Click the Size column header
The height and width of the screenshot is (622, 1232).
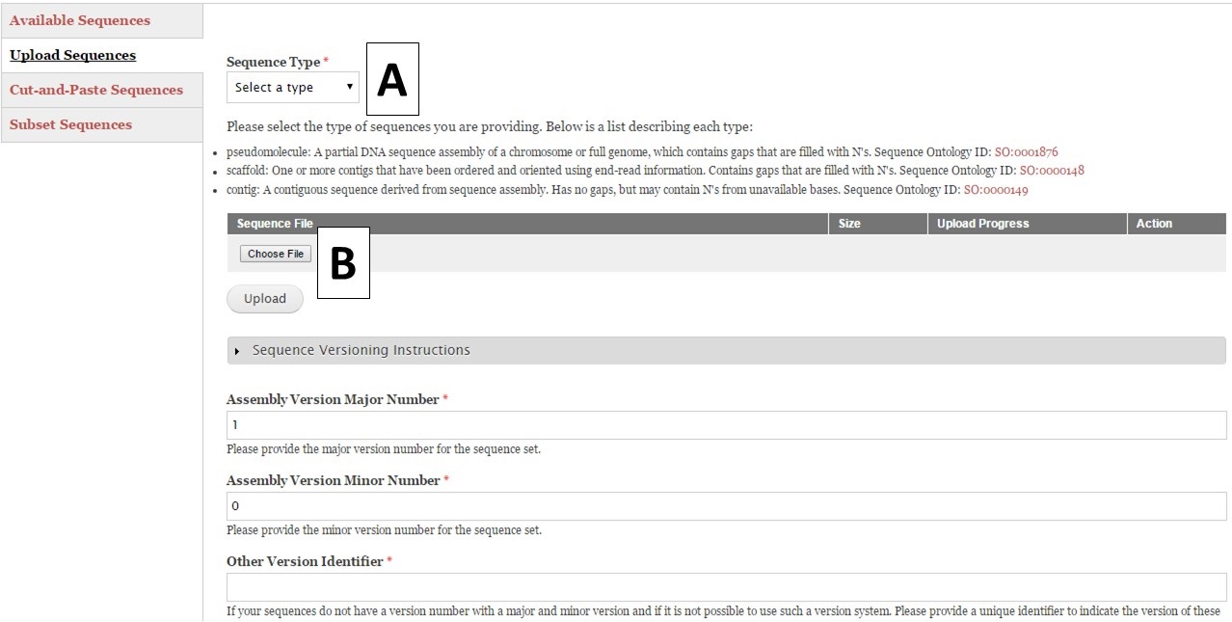tap(849, 224)
